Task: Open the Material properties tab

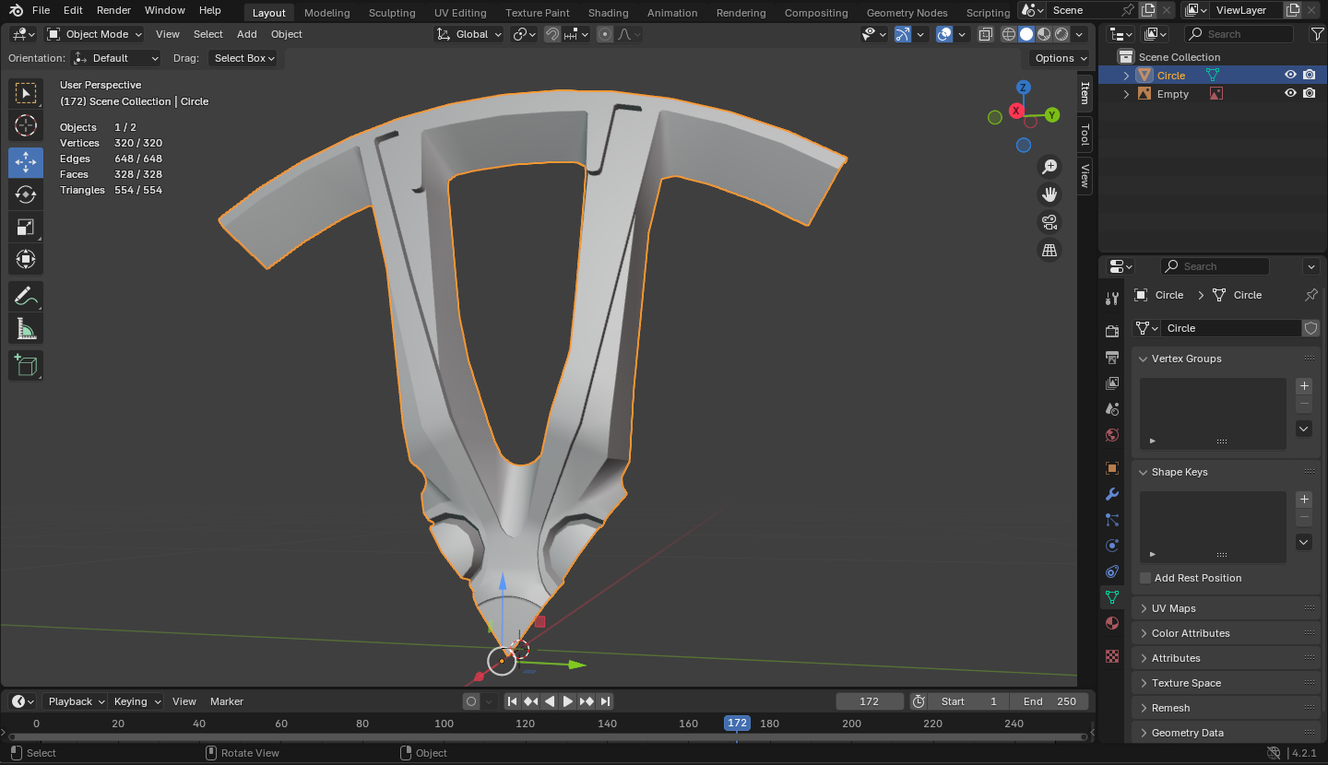Action: 1112,623
